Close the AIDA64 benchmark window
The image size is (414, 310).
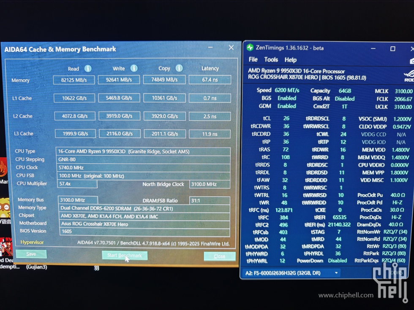(231, 47)
